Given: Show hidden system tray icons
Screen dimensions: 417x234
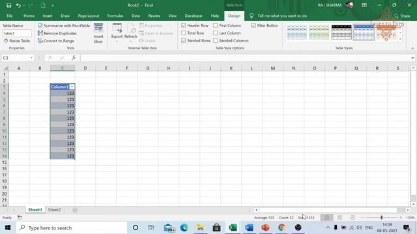Looking at the screenshot, I should click(x=328, y=227).
